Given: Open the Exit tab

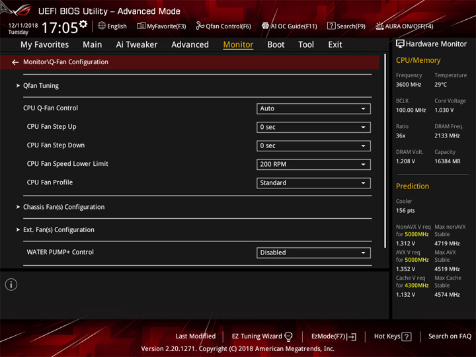Looking at the screenshot, I should tap(335, 45).
